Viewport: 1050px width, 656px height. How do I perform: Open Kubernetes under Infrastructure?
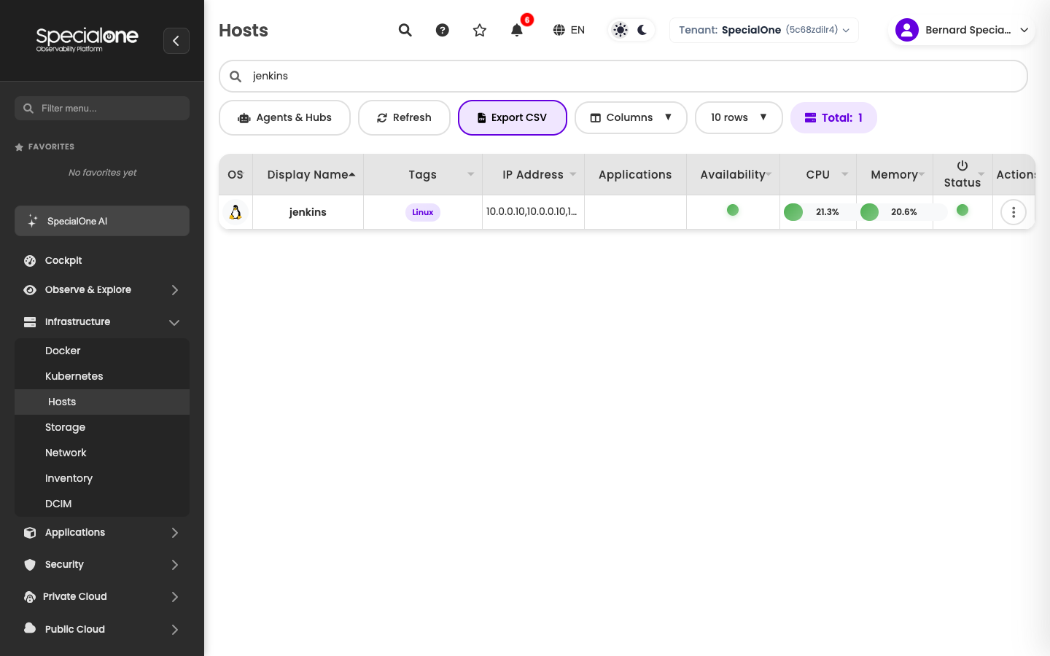[x=102, y=376]
